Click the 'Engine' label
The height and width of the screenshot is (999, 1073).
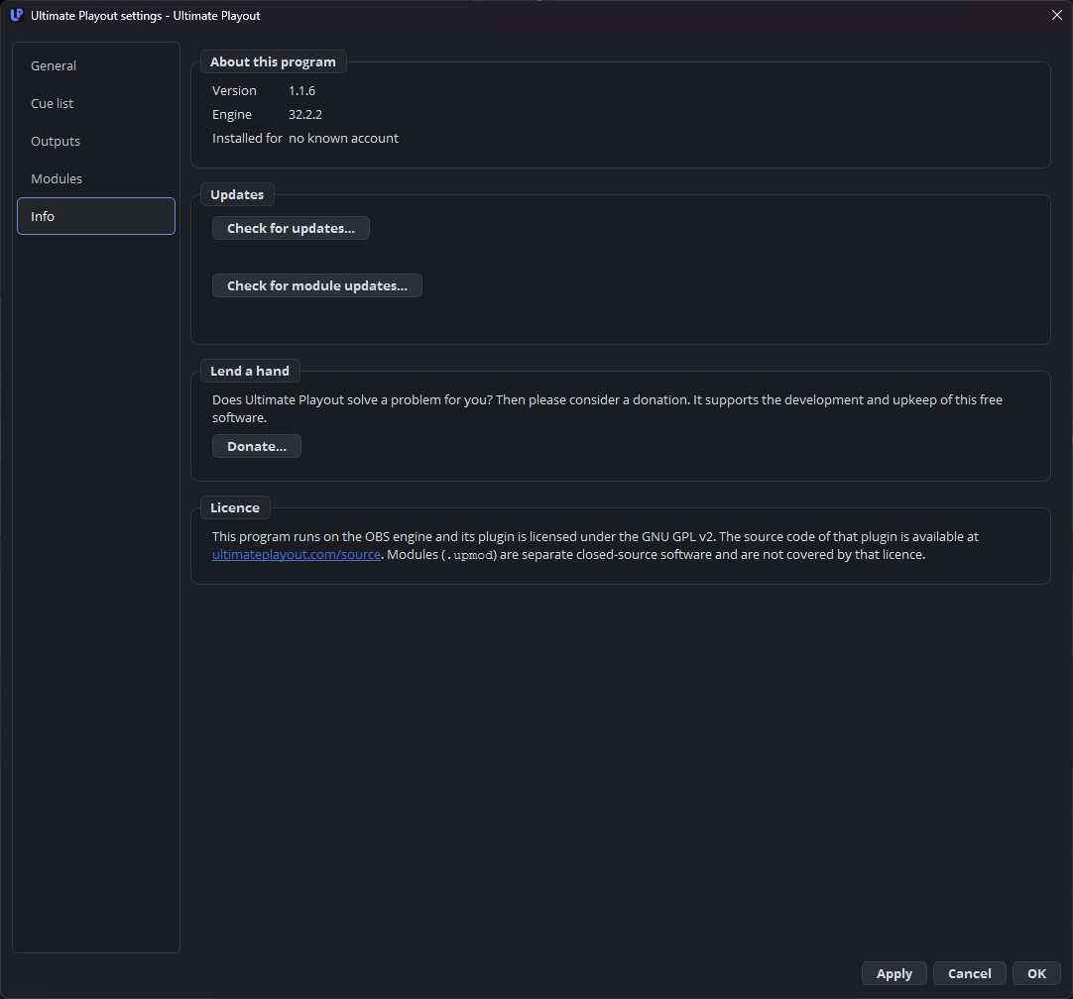(x=232, y=115)
